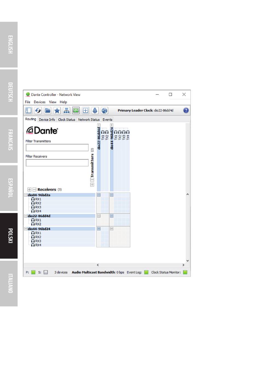Toggle grid minus at dio22-86dd4d row, dio22-86dd4d column
Screen dimensions: 260x384
pyautogui.click(x=99, y=216)
